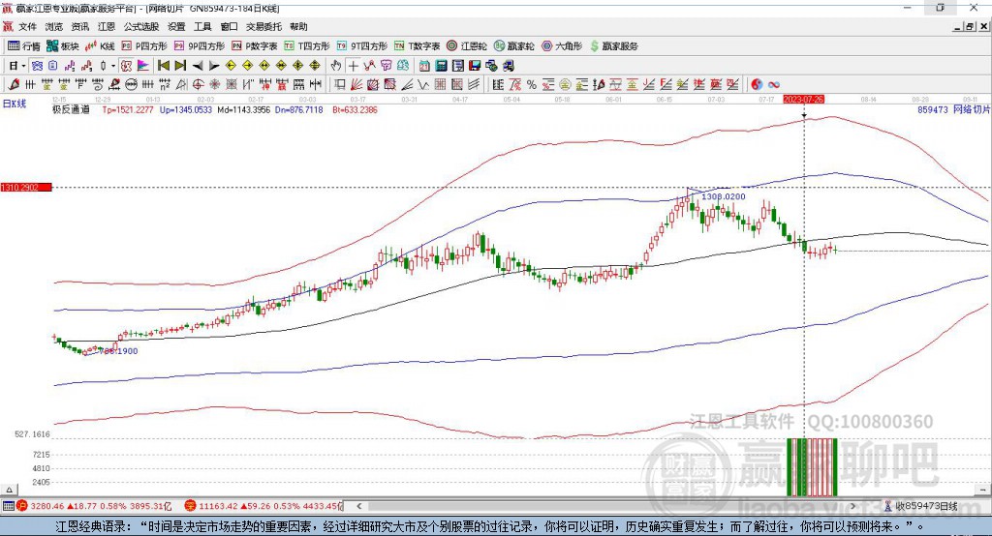Jump to first bar icon
Screen dimensions: 992x536
[x=164, y=66]
